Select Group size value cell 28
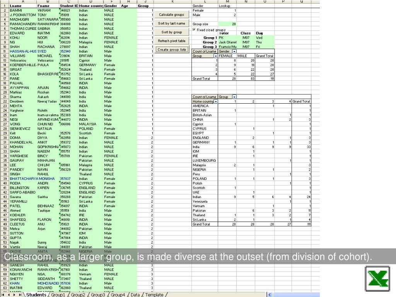Viewport: 396px width, 297px height. tap(227, 24)
